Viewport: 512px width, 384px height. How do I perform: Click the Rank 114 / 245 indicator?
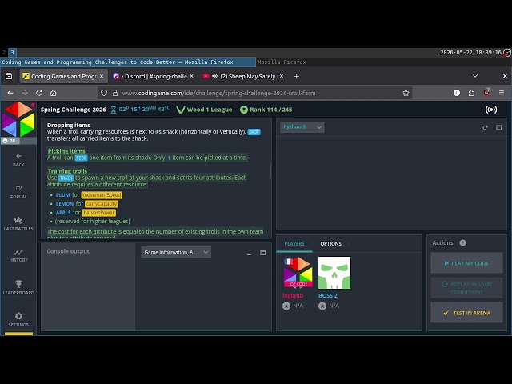pyautogui.click(x=266, y=110)
